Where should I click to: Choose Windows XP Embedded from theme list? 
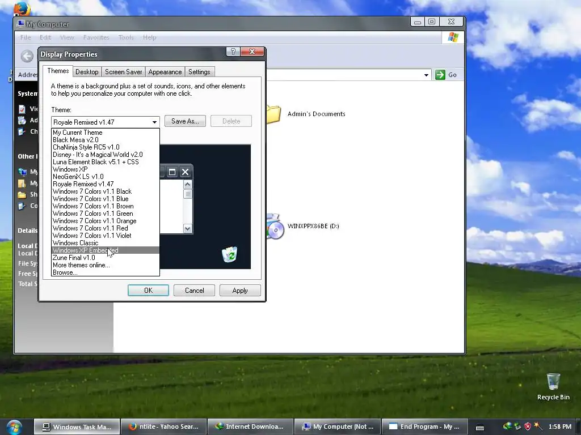pyautogui.click(x=106, y=250)
